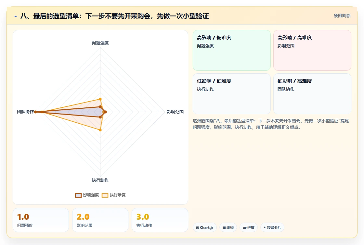
Task: Click the 进度 tag chip
Action: coord(249,227)
